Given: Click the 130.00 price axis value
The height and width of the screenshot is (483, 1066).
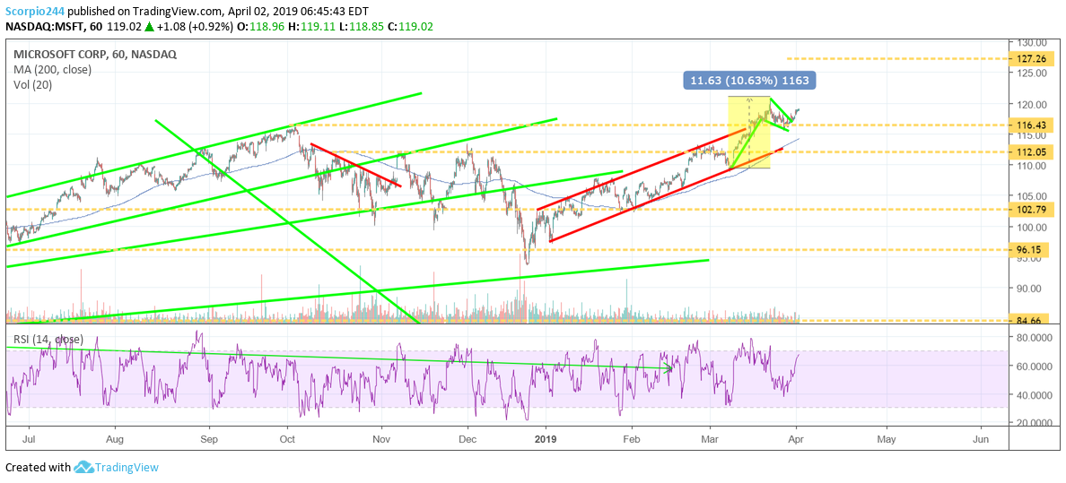Looking at the screenshot, I should (x=1032, y=43).
